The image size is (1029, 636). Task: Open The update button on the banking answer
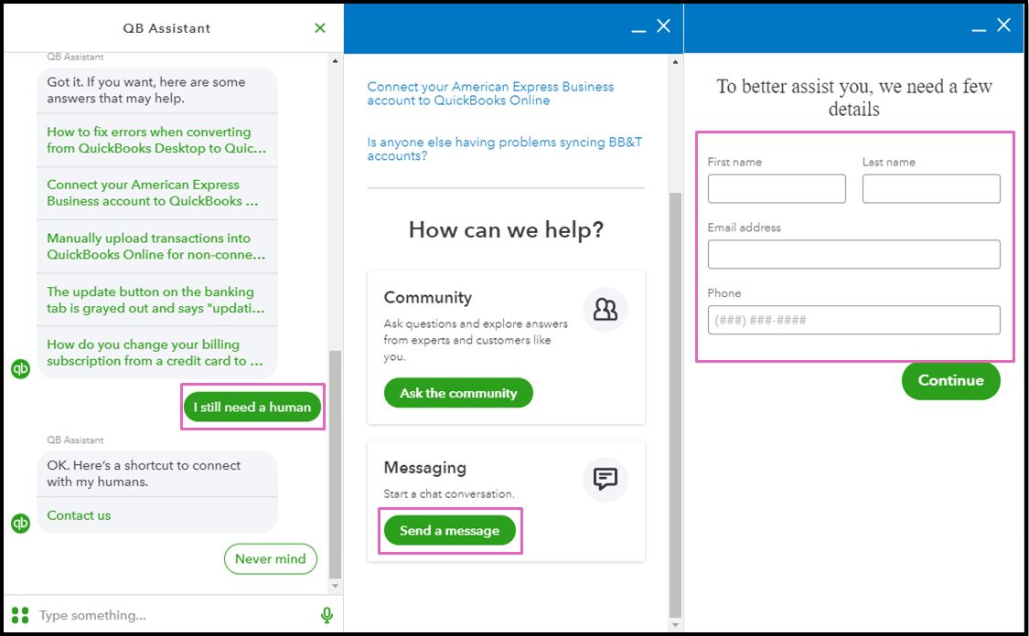[157, 300]
